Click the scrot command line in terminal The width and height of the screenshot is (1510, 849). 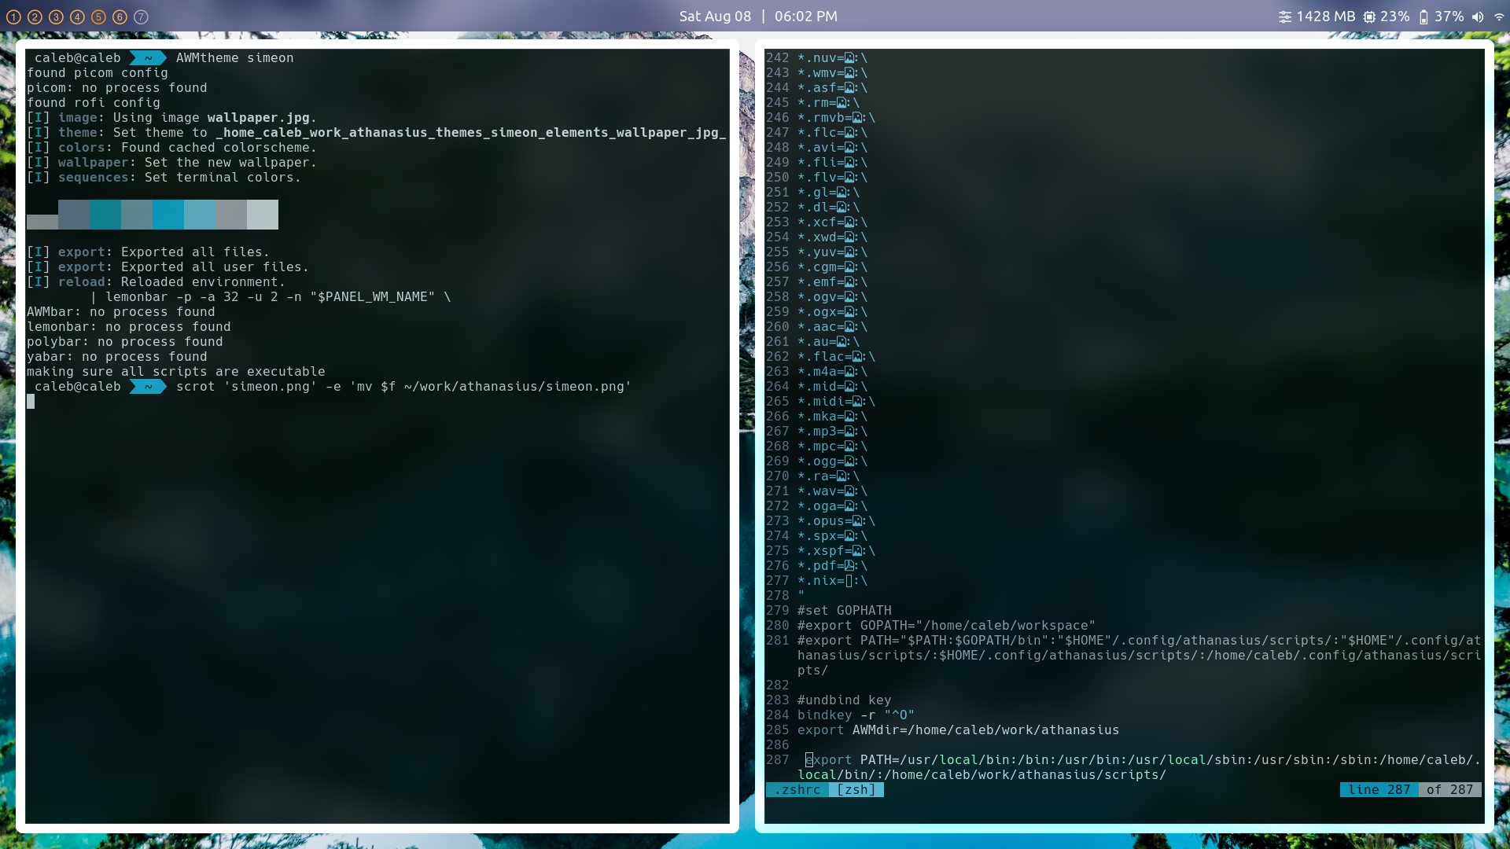coord(403,387)
